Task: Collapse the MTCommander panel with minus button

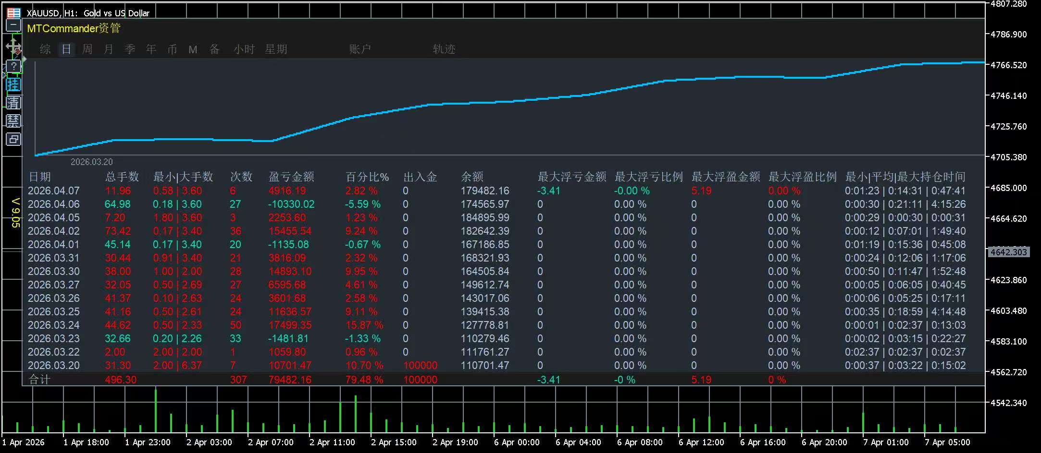Action: click(x=13, y=25)
